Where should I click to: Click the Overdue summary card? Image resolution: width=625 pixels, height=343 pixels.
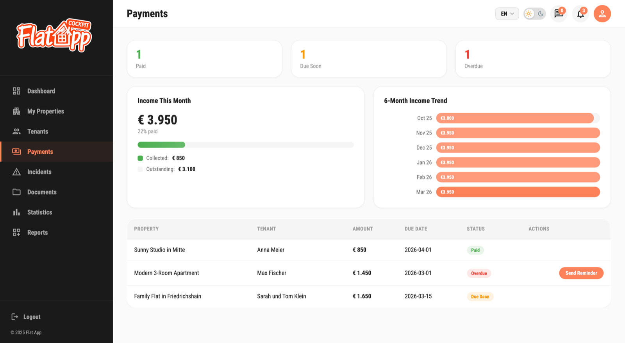tap(533, 59)
